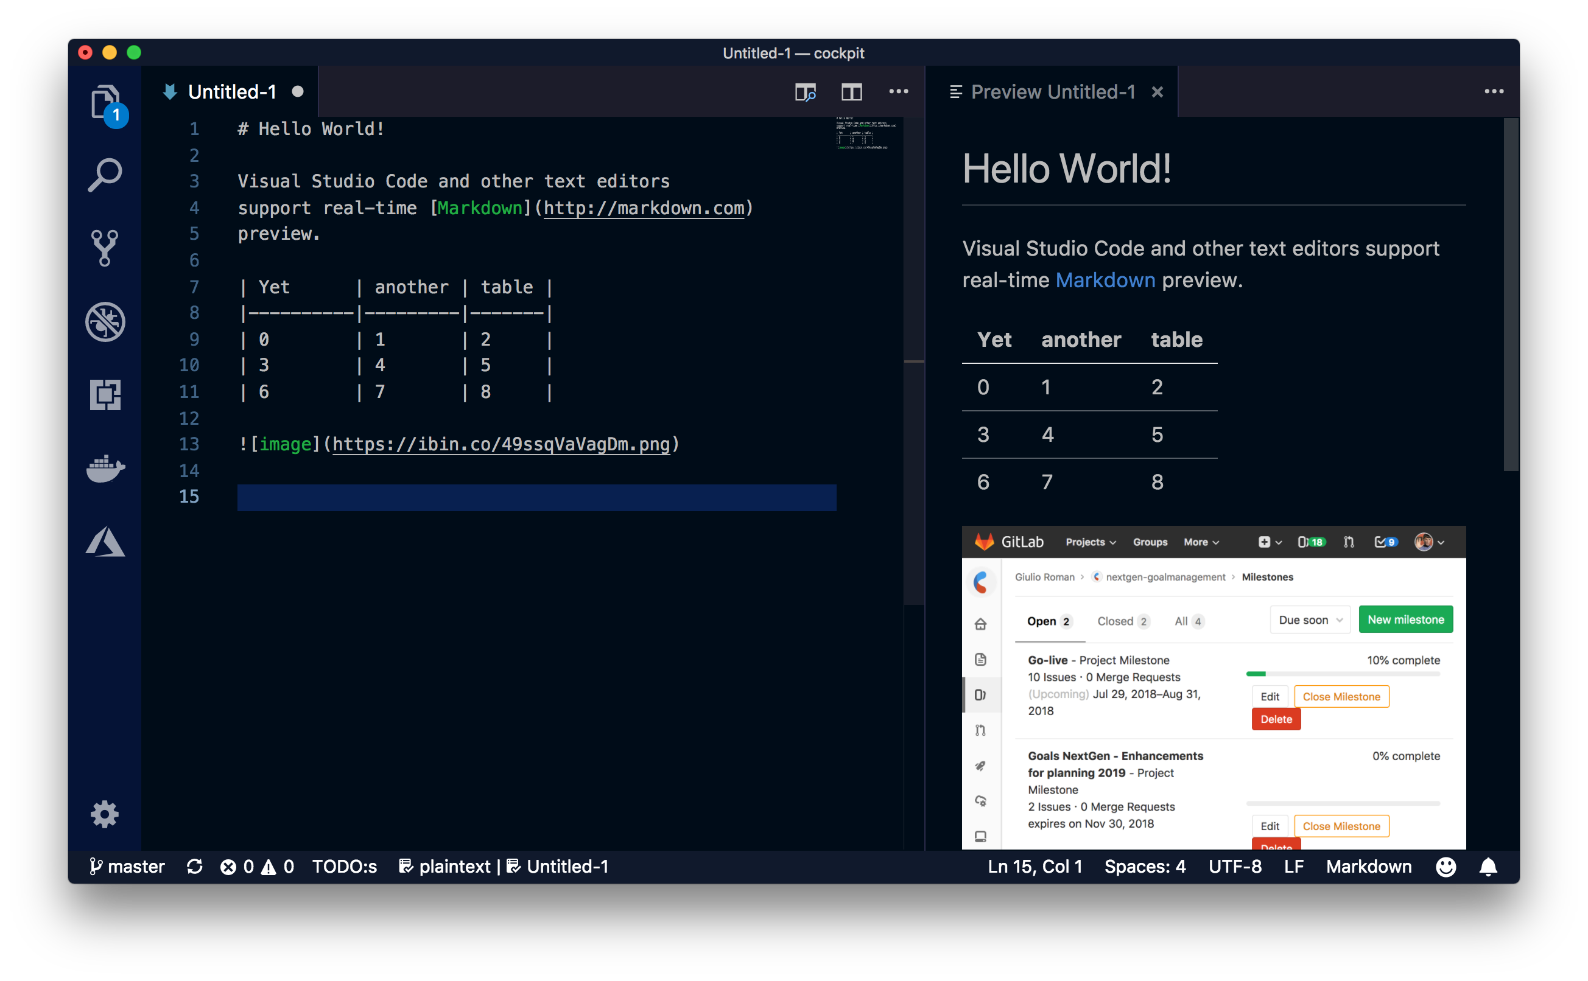Click the GitLab logo in preview image
This screenshot has height=981, width=1588.
click(x=984, y=541)
